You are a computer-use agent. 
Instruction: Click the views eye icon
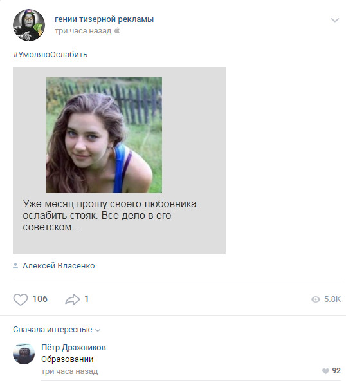coord(316,299)
